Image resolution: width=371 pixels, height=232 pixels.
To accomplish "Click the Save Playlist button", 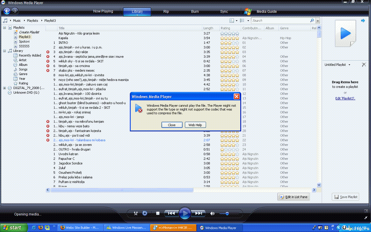I will 345,197.
